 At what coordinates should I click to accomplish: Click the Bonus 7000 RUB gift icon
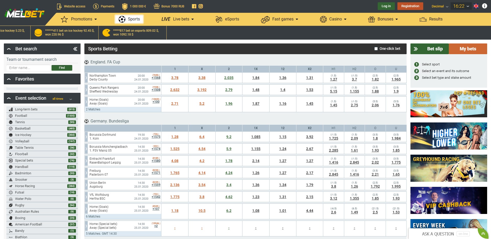157,6
